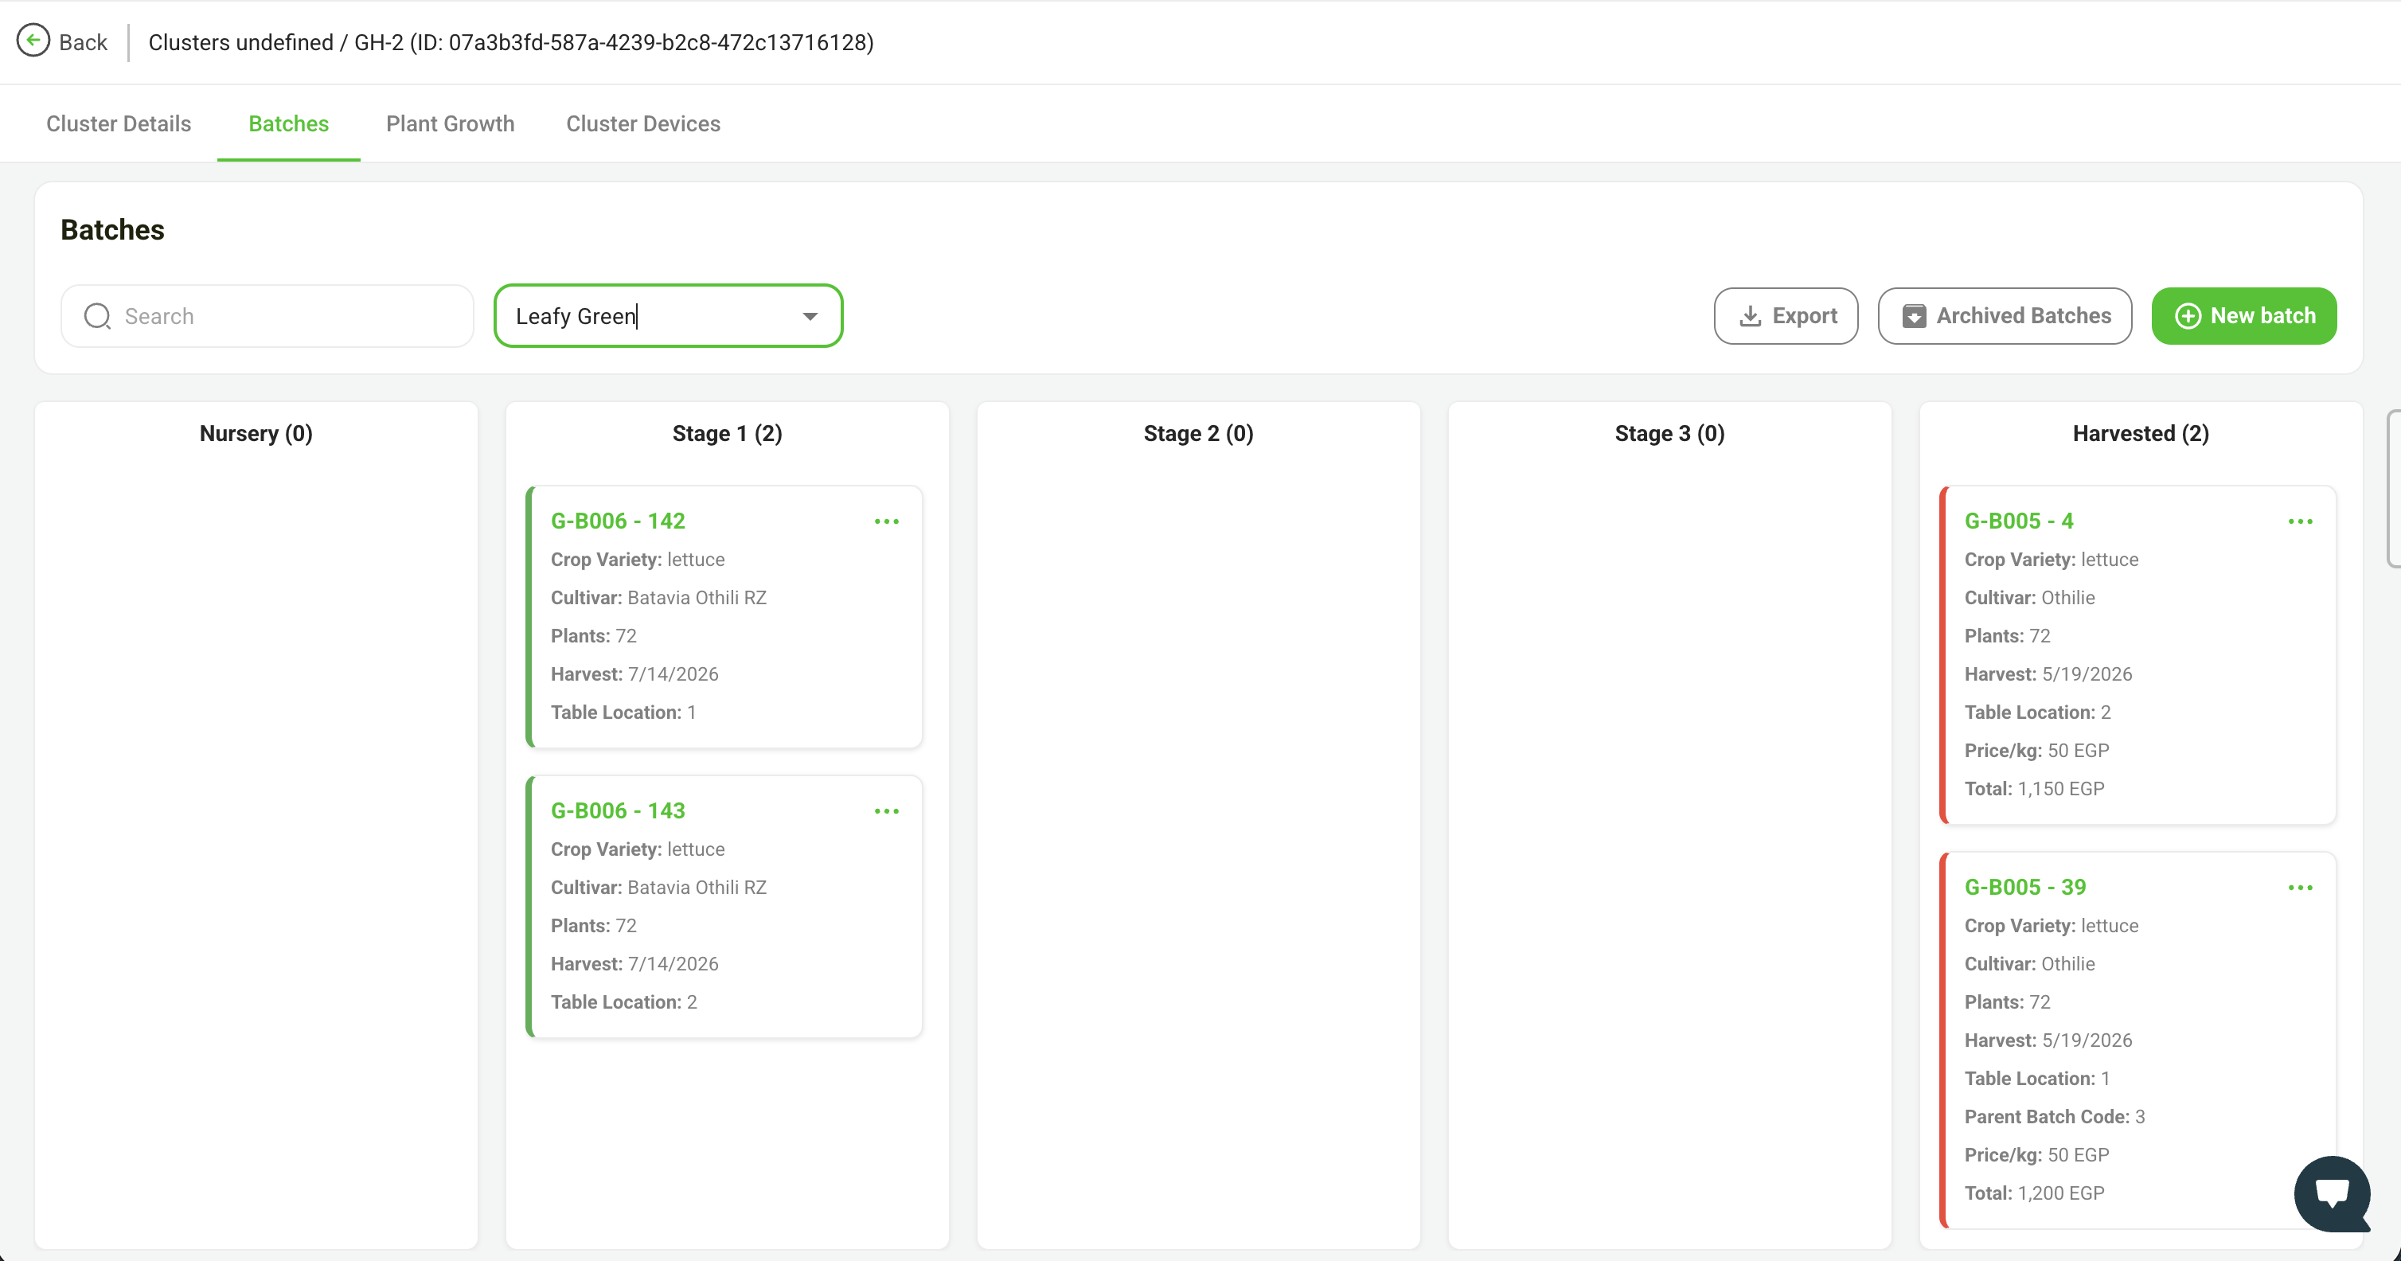Open options menu for batch G-B006 - 143
Screen dimensions: 2401x1261
coord(886,811)
